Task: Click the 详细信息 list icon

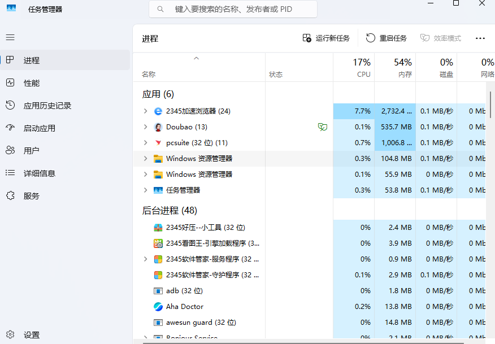Action: tap(10, 173)
